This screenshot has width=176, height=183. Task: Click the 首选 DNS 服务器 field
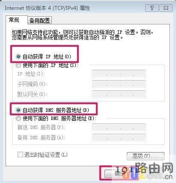119,127
